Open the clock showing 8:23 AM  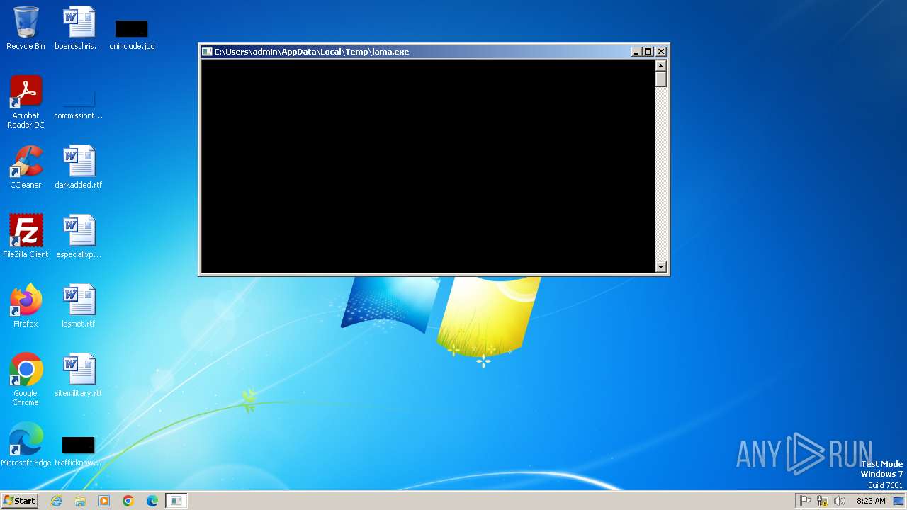point(871,501)
